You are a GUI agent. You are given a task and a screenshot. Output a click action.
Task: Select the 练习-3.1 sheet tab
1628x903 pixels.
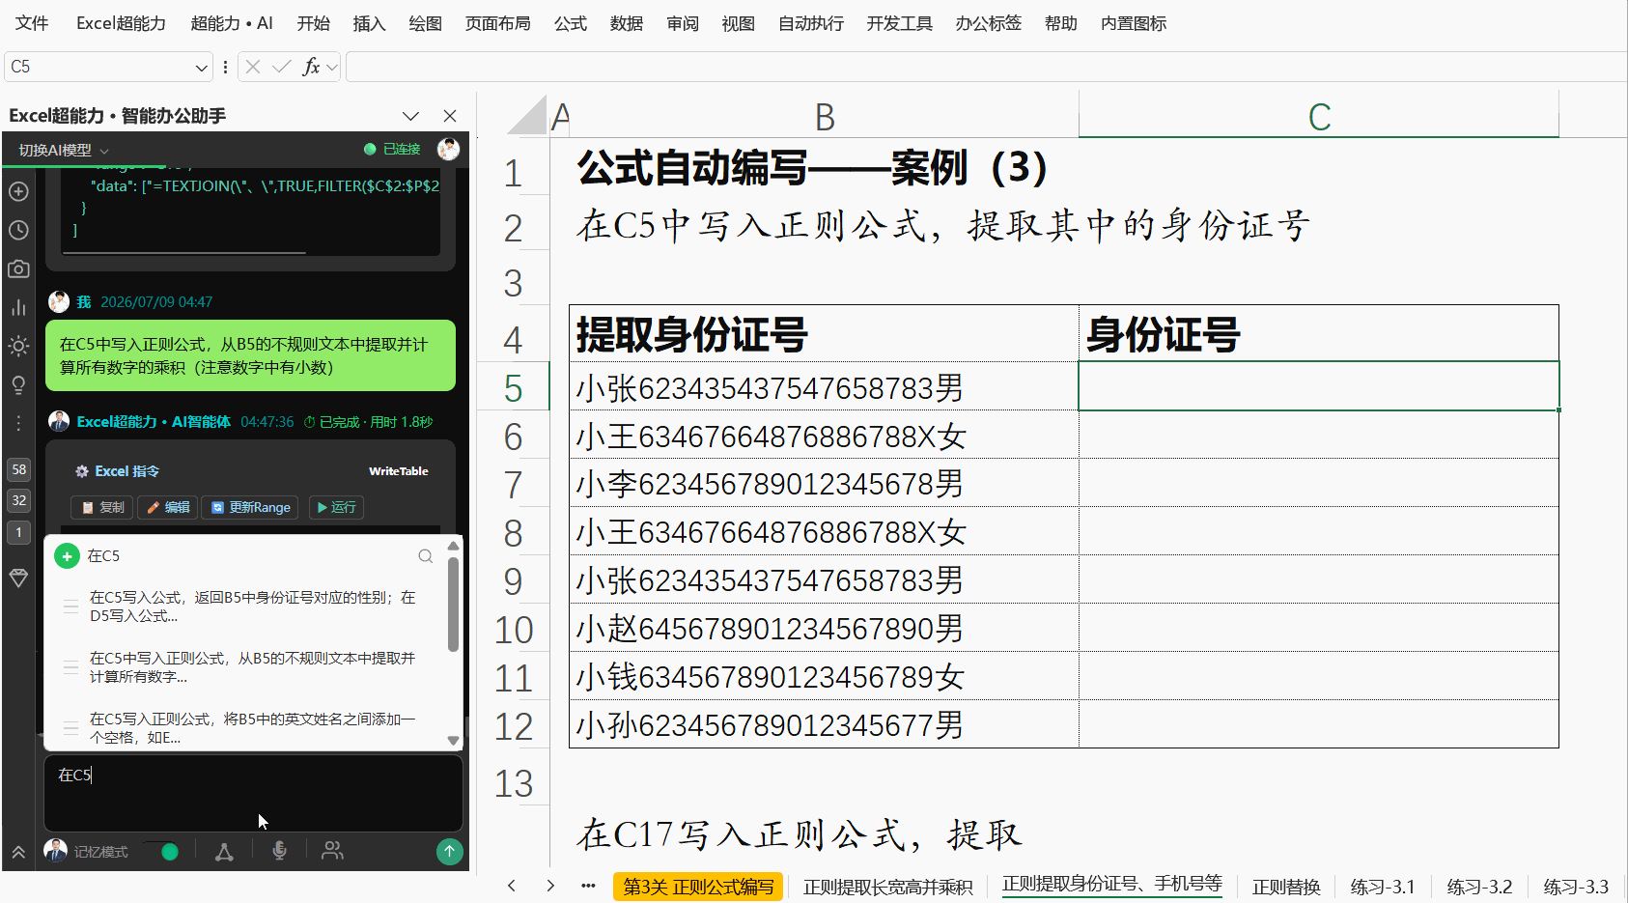point(1383,887)
